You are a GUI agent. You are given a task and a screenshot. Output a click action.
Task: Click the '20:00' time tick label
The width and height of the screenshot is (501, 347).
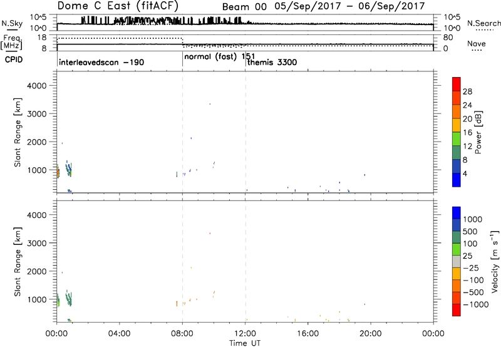(x=371, y=334)
